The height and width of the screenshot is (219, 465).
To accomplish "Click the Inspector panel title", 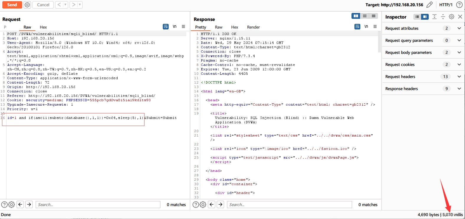I will click(x=396, y=17).
